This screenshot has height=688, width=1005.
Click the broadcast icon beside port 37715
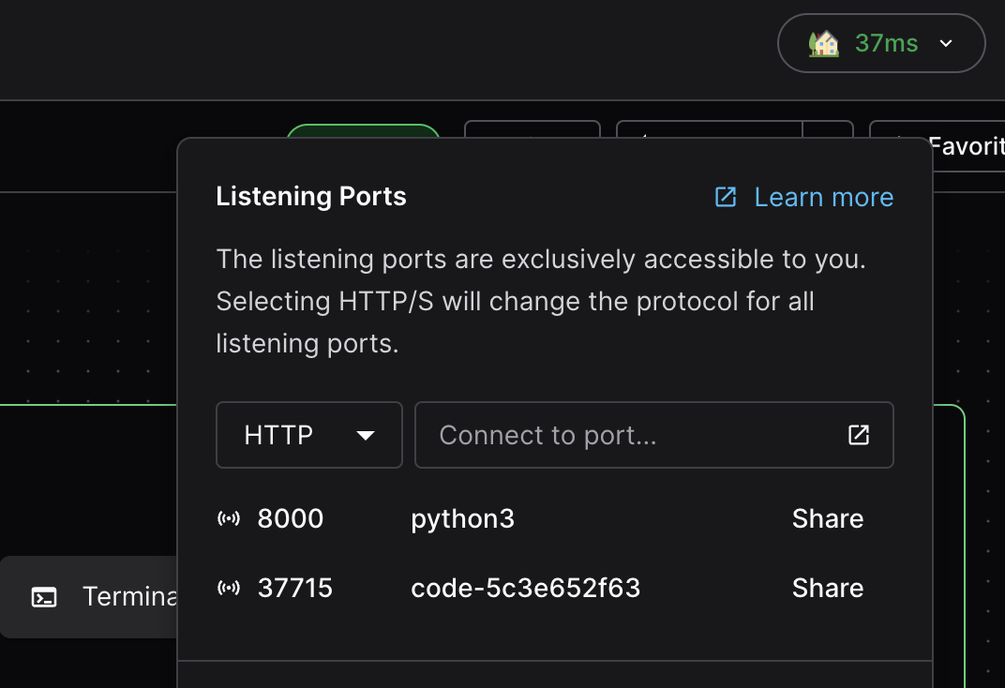(229, 588)
